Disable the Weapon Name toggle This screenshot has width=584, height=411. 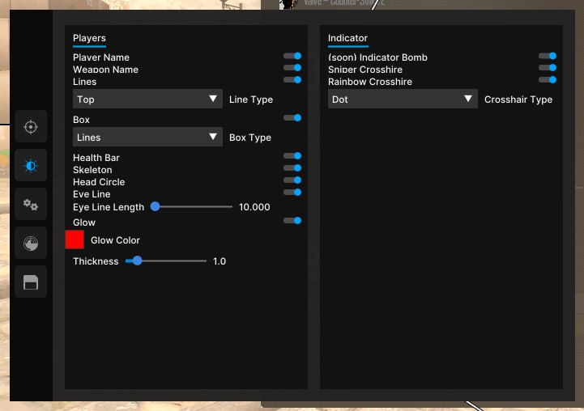(x=292, y=68)
